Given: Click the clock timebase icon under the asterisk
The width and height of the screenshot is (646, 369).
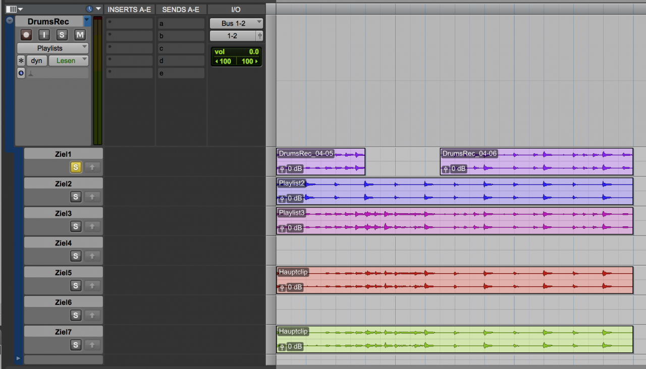Looking at the screenshot, I should pyautogui.click(x=21, y=73).
